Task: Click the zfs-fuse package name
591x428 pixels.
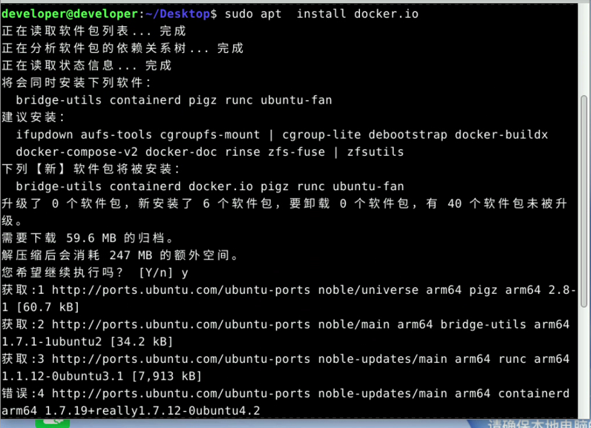Action: 296,152
